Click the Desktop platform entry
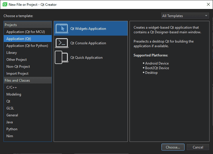 click(x=151, y=73)
